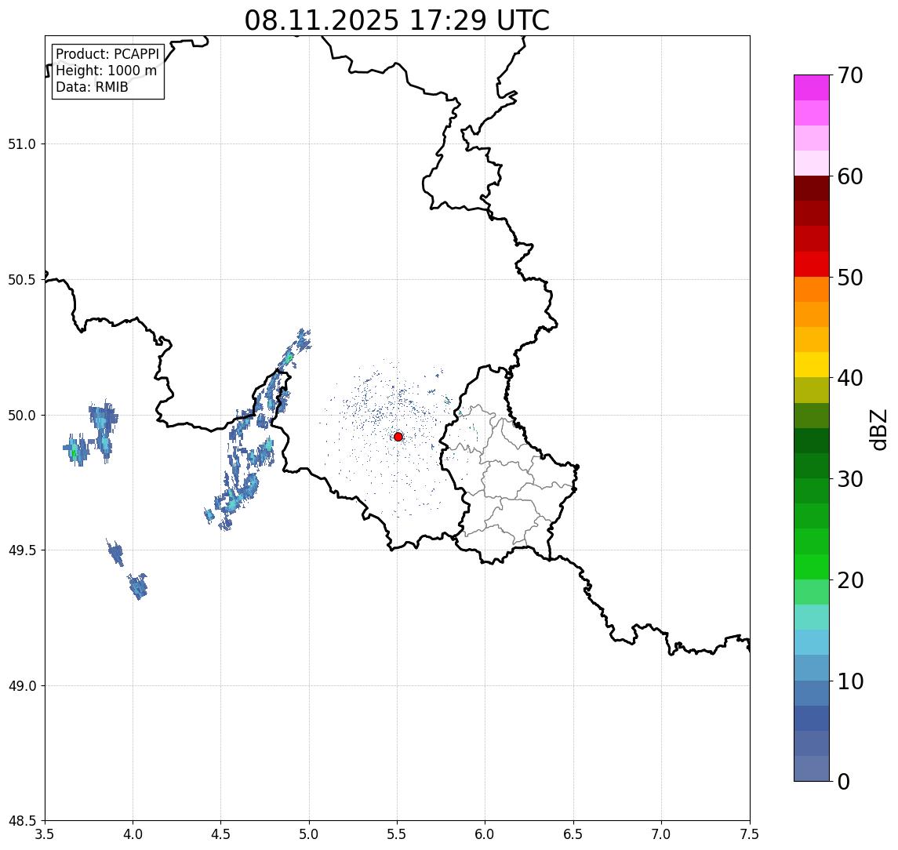This screenshot has height=850, width=898.
Task: Click the longitude axis label 3.5
Action: 45,834
